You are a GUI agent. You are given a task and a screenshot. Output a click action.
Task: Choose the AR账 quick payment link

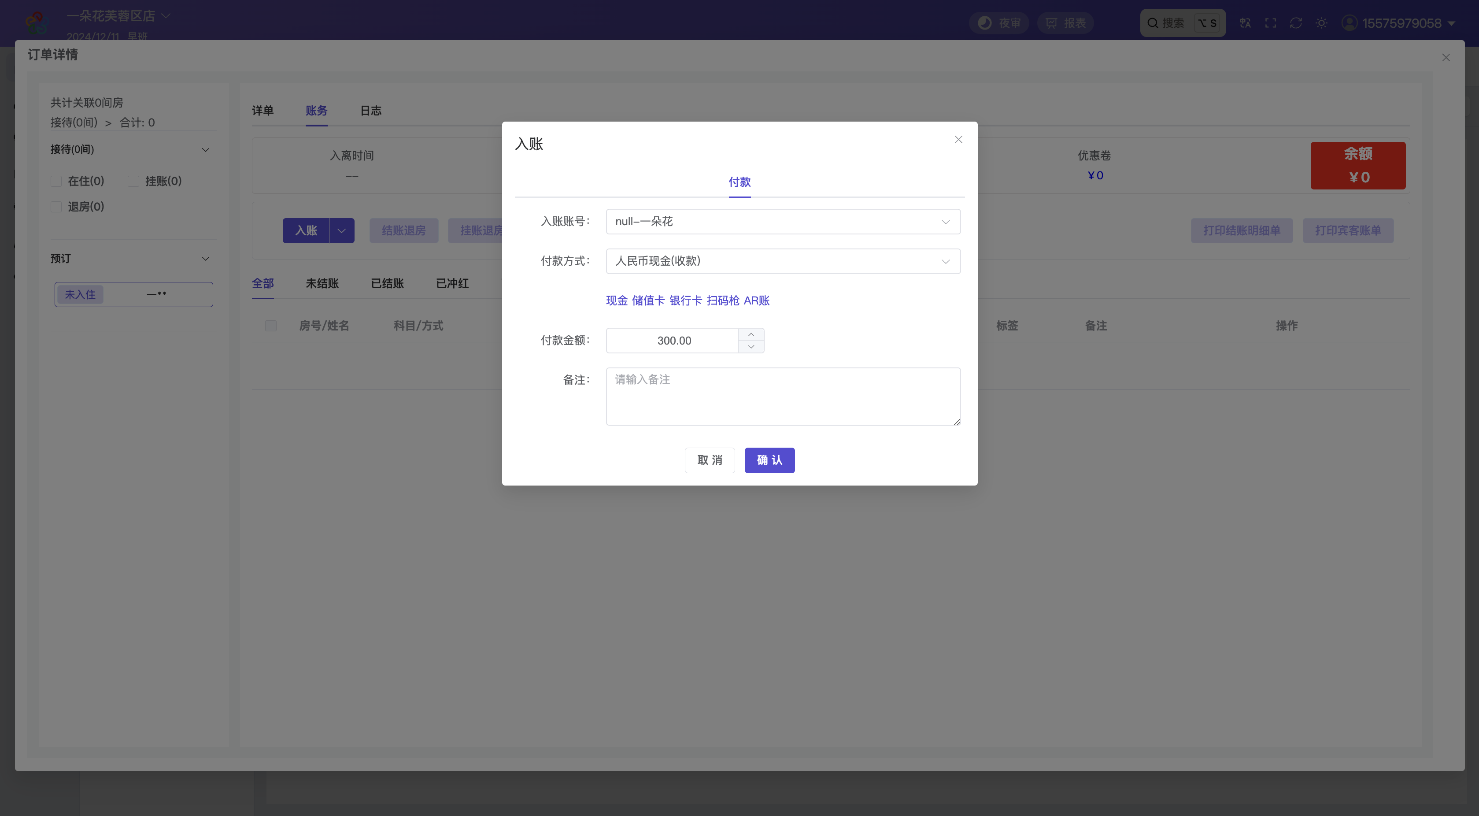(x=757, y=301)
